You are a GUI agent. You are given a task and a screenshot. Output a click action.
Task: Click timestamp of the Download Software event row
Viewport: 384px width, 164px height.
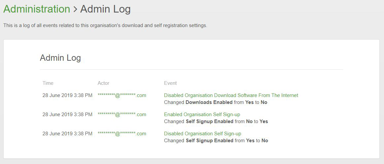(x=67, y=95)
